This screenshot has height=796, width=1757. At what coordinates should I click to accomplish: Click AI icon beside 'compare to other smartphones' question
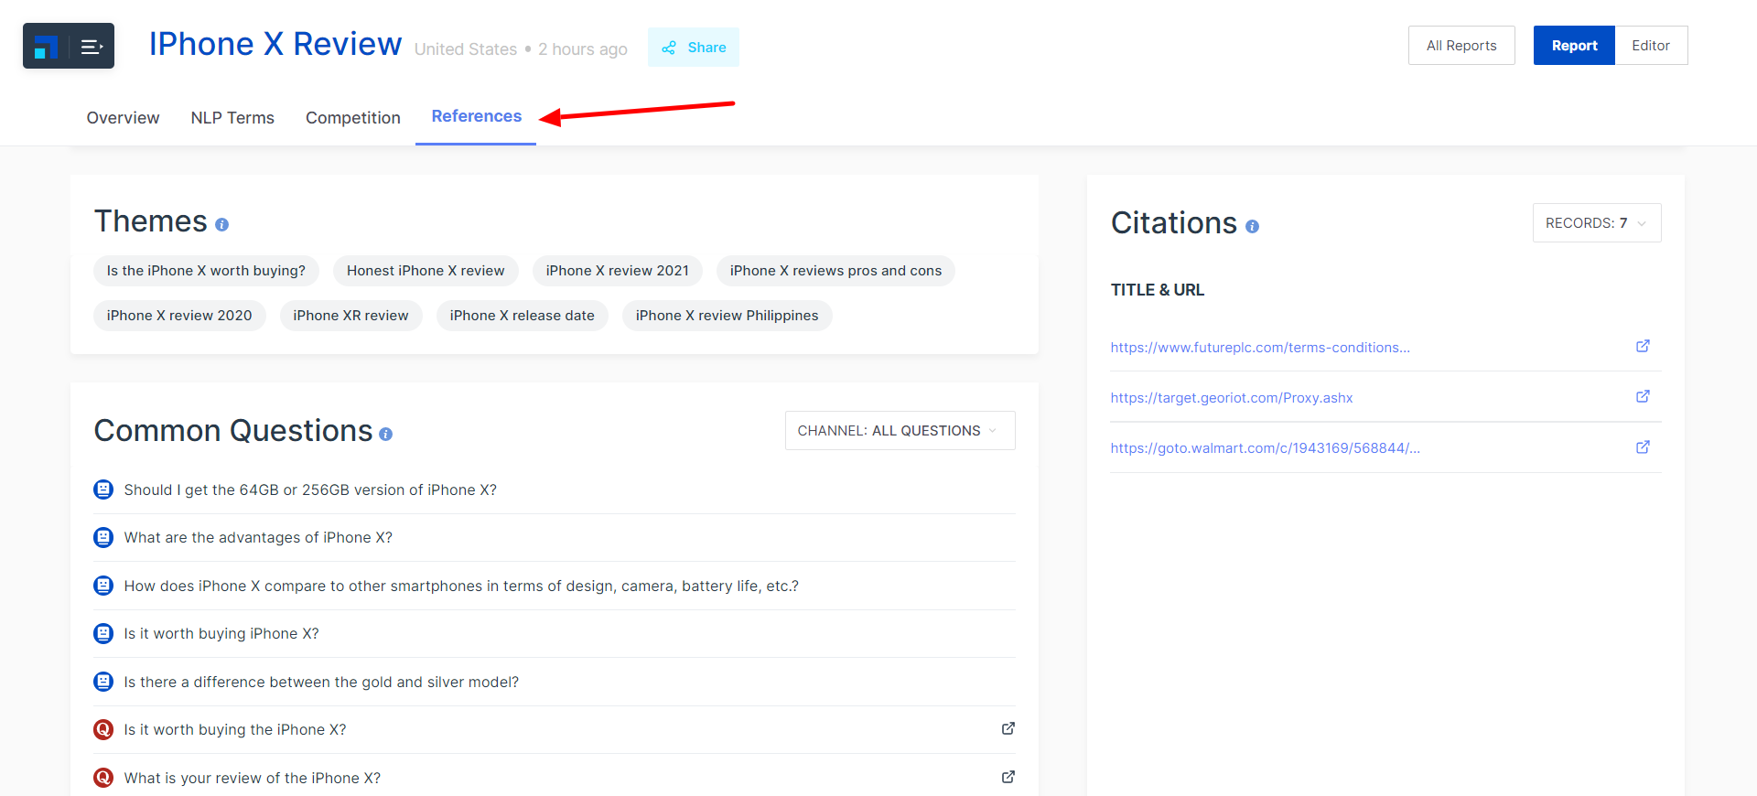(103, 586)
